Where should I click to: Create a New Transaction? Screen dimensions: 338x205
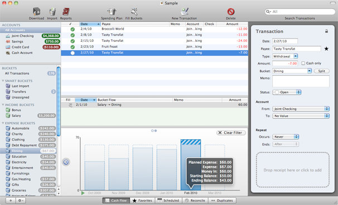click(185, 12)
